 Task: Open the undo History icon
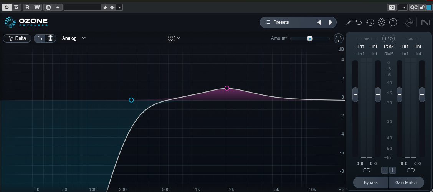370,22
